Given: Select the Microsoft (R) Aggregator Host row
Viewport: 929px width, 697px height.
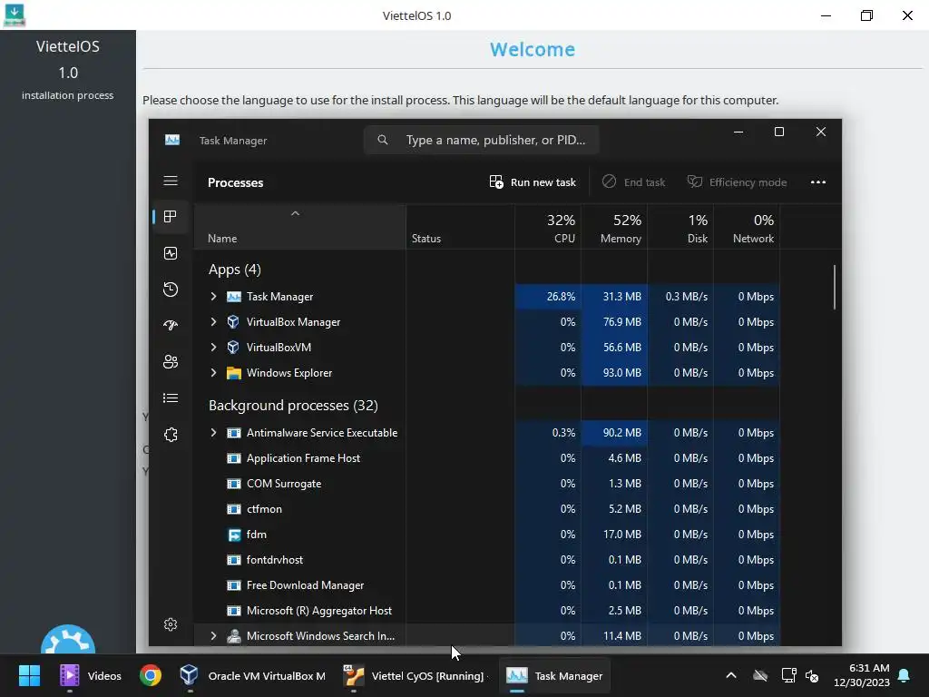Looking at the screenshot, I should [x=487, y=611].
